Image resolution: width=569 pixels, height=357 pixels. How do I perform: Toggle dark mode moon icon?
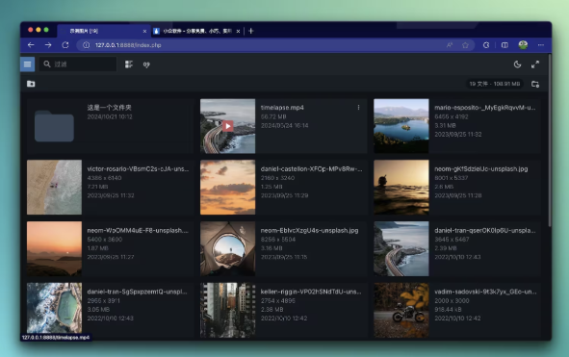pyautogui.click(x=517, y=64)
